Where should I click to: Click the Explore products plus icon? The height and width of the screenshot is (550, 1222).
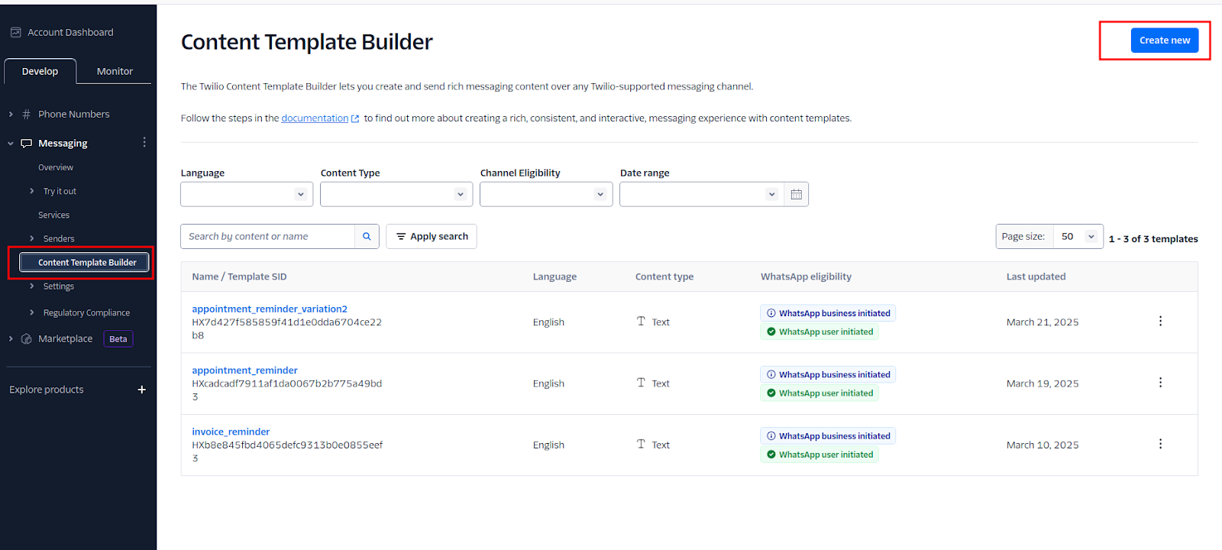coord(141,390)
